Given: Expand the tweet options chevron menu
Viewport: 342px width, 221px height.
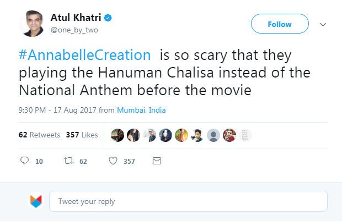Looking at the screenshot, I should click(x=323, y=24).
